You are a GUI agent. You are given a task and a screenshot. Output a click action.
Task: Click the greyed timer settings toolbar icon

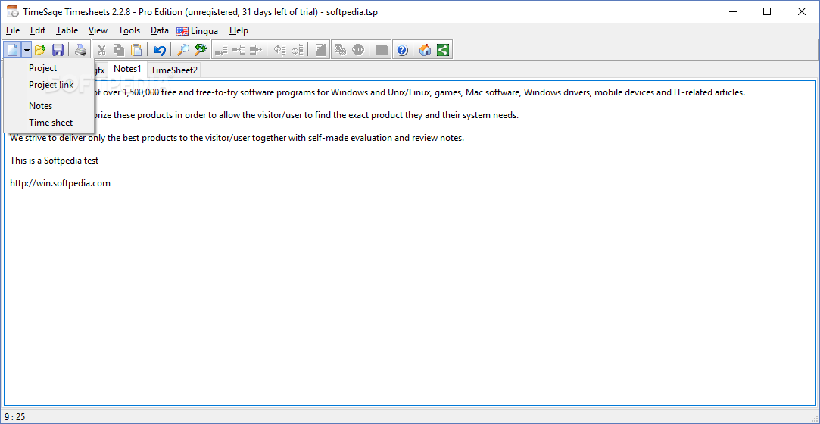(341, 50)
